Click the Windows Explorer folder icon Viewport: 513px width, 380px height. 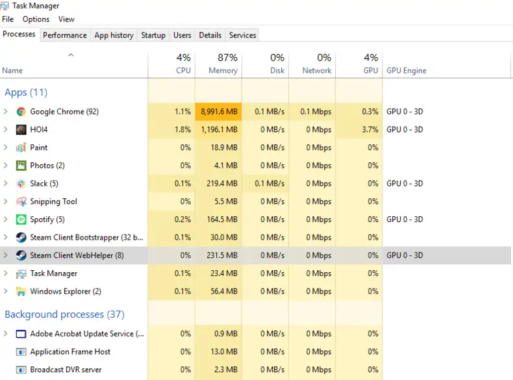click(x=21, y=291)
